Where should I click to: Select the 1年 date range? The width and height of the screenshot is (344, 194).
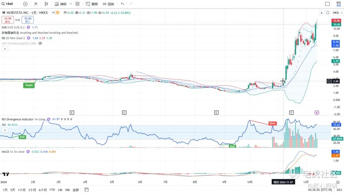click(x=60, y=190)
